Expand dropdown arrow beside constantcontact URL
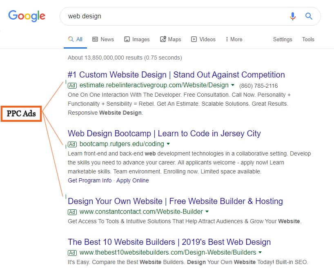 [x=207, y=211]
